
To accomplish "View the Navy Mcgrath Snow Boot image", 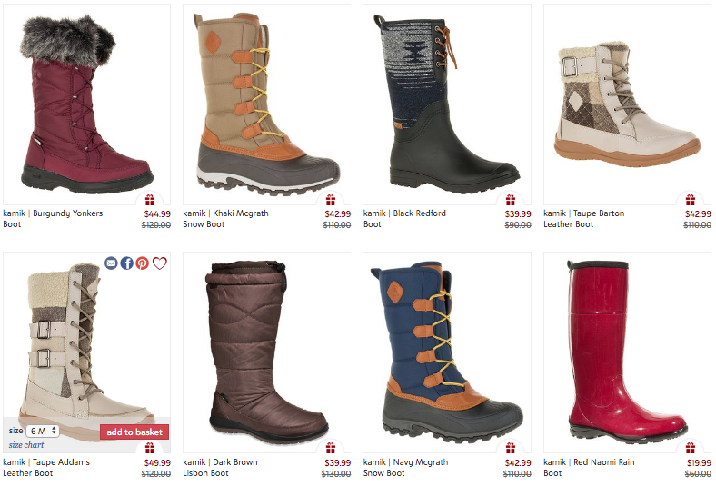I will 447,352.
